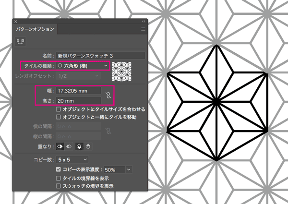
Task: Click the disabled V Spacing field
Action: tap(79, 136)
